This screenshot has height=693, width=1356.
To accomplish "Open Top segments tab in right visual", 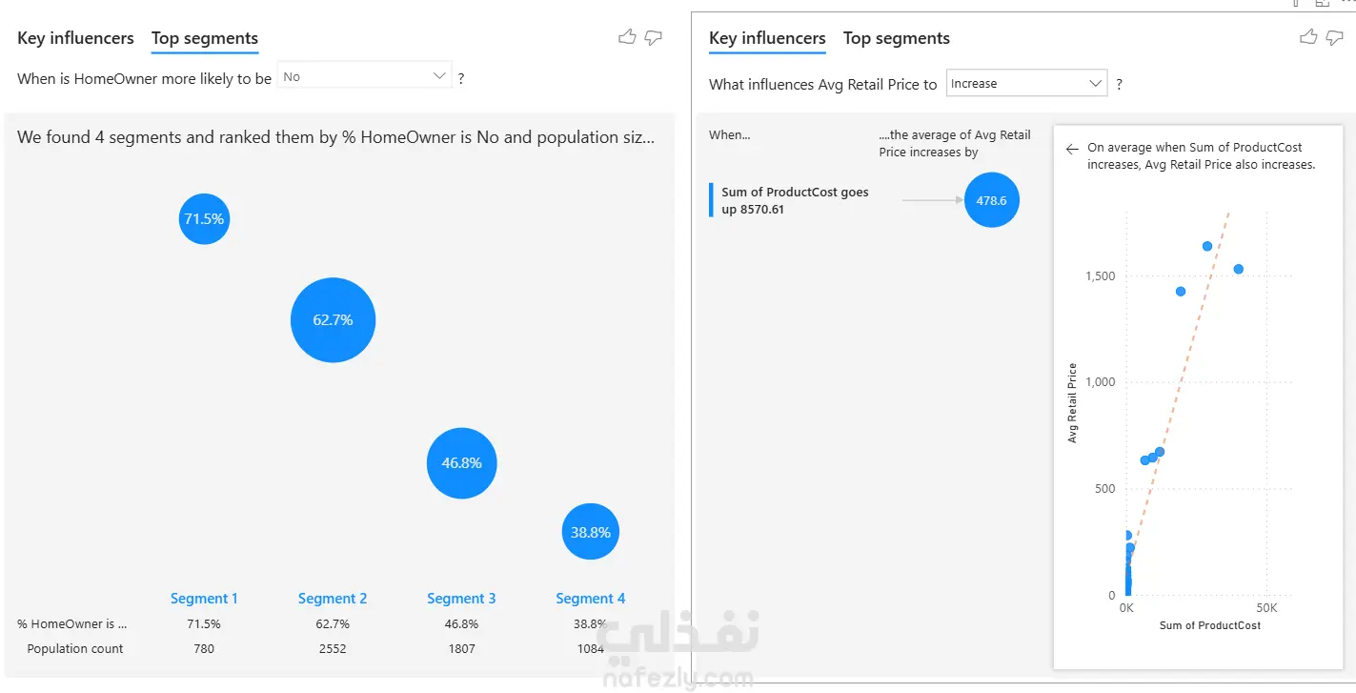I will [897, 38].
